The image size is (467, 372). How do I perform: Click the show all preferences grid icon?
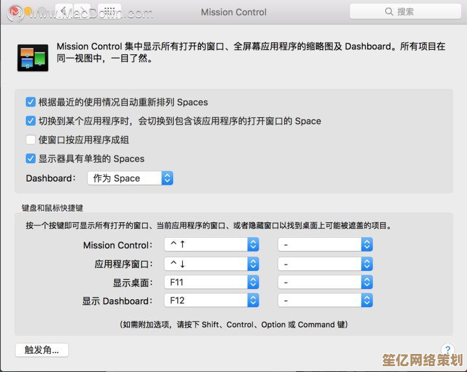pyautogui.click(x=110, y=12)
